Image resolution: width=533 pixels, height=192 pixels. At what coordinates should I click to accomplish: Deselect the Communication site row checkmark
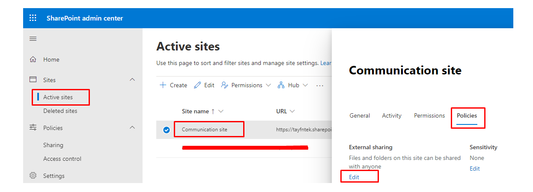click(167, 130)
